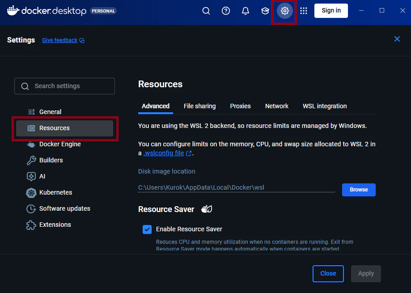This screenshot has width=411, height=293.
Task: Click the Sign in button
Action: [x=331, y=11]
